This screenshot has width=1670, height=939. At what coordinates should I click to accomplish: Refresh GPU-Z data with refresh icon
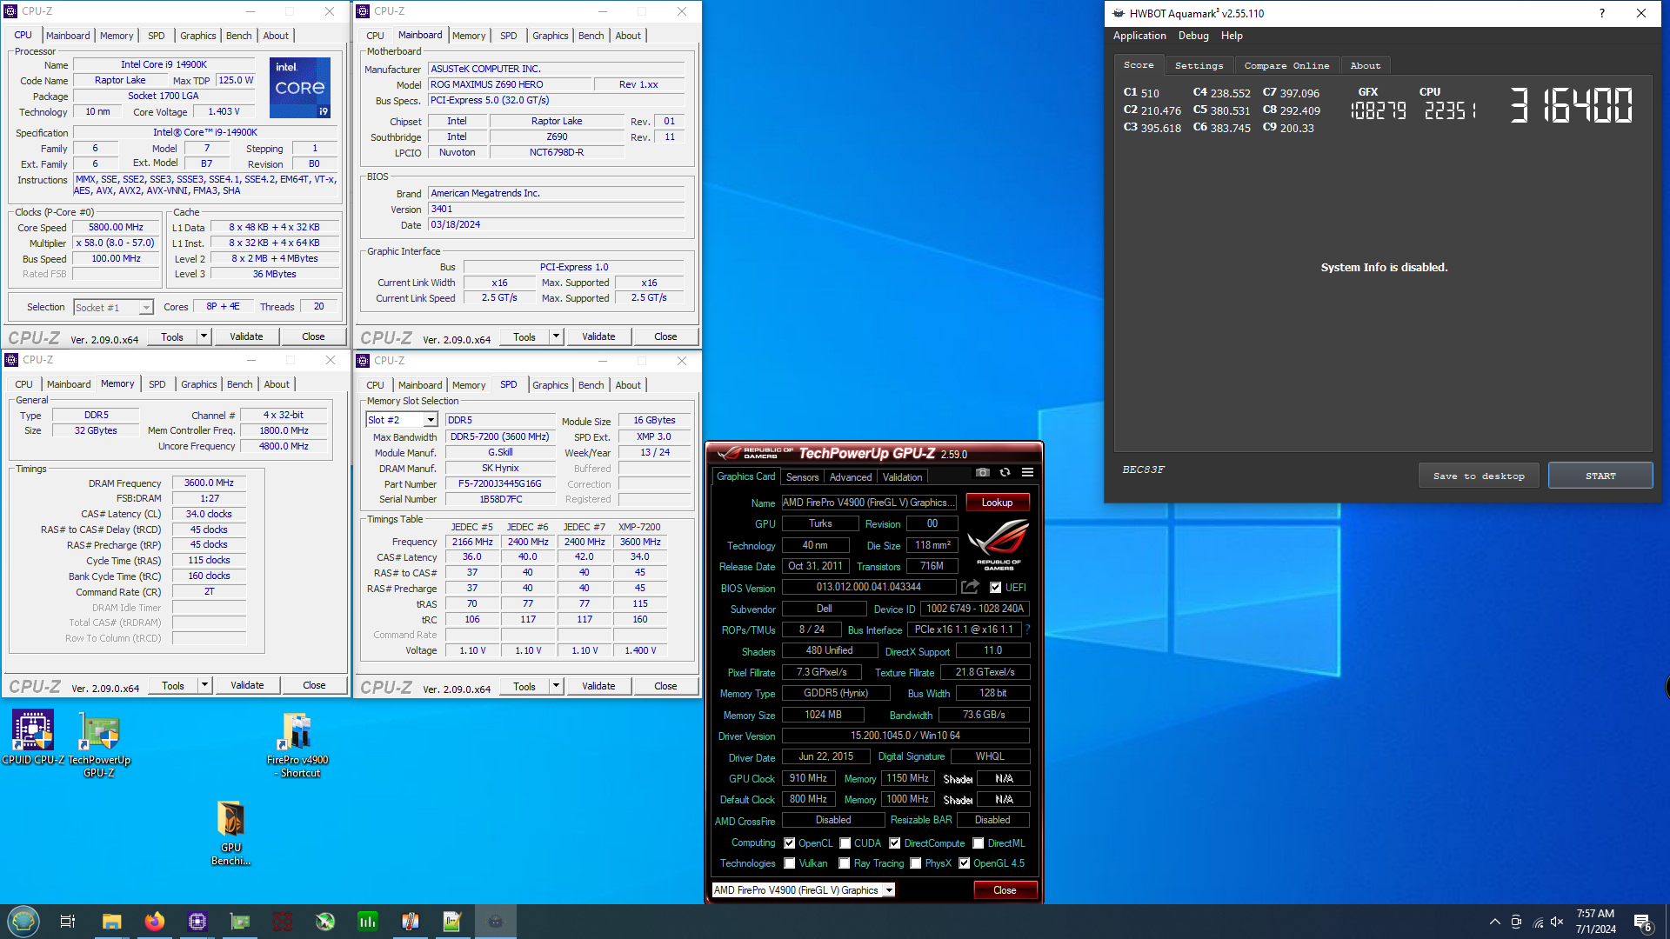click(1005, 472)
